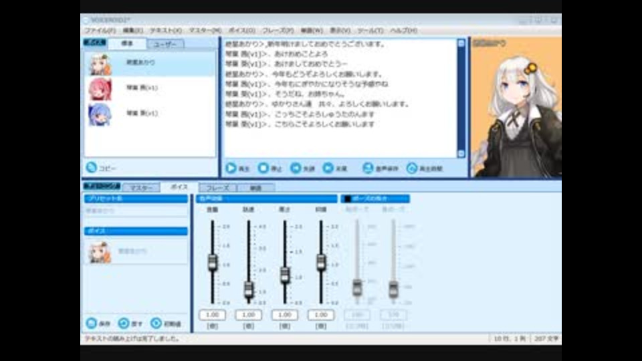Screen dimensions: 642x361
Task: Open the 表示(V) menu
Action: tap(340, 31)
